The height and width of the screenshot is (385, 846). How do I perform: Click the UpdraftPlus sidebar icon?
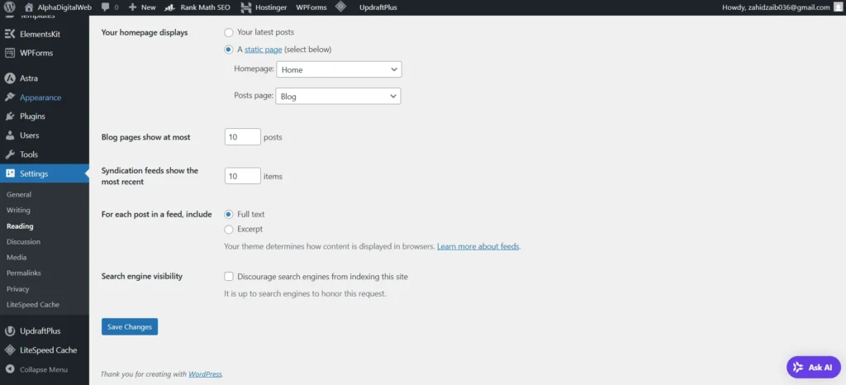10,331
